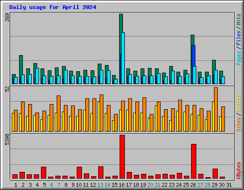Screen dimensions: 244x190
Task: Click the red KBytes bar for day 13
Action: (101, 172)
